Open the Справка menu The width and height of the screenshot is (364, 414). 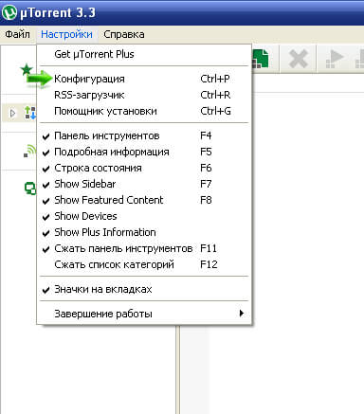124,34
